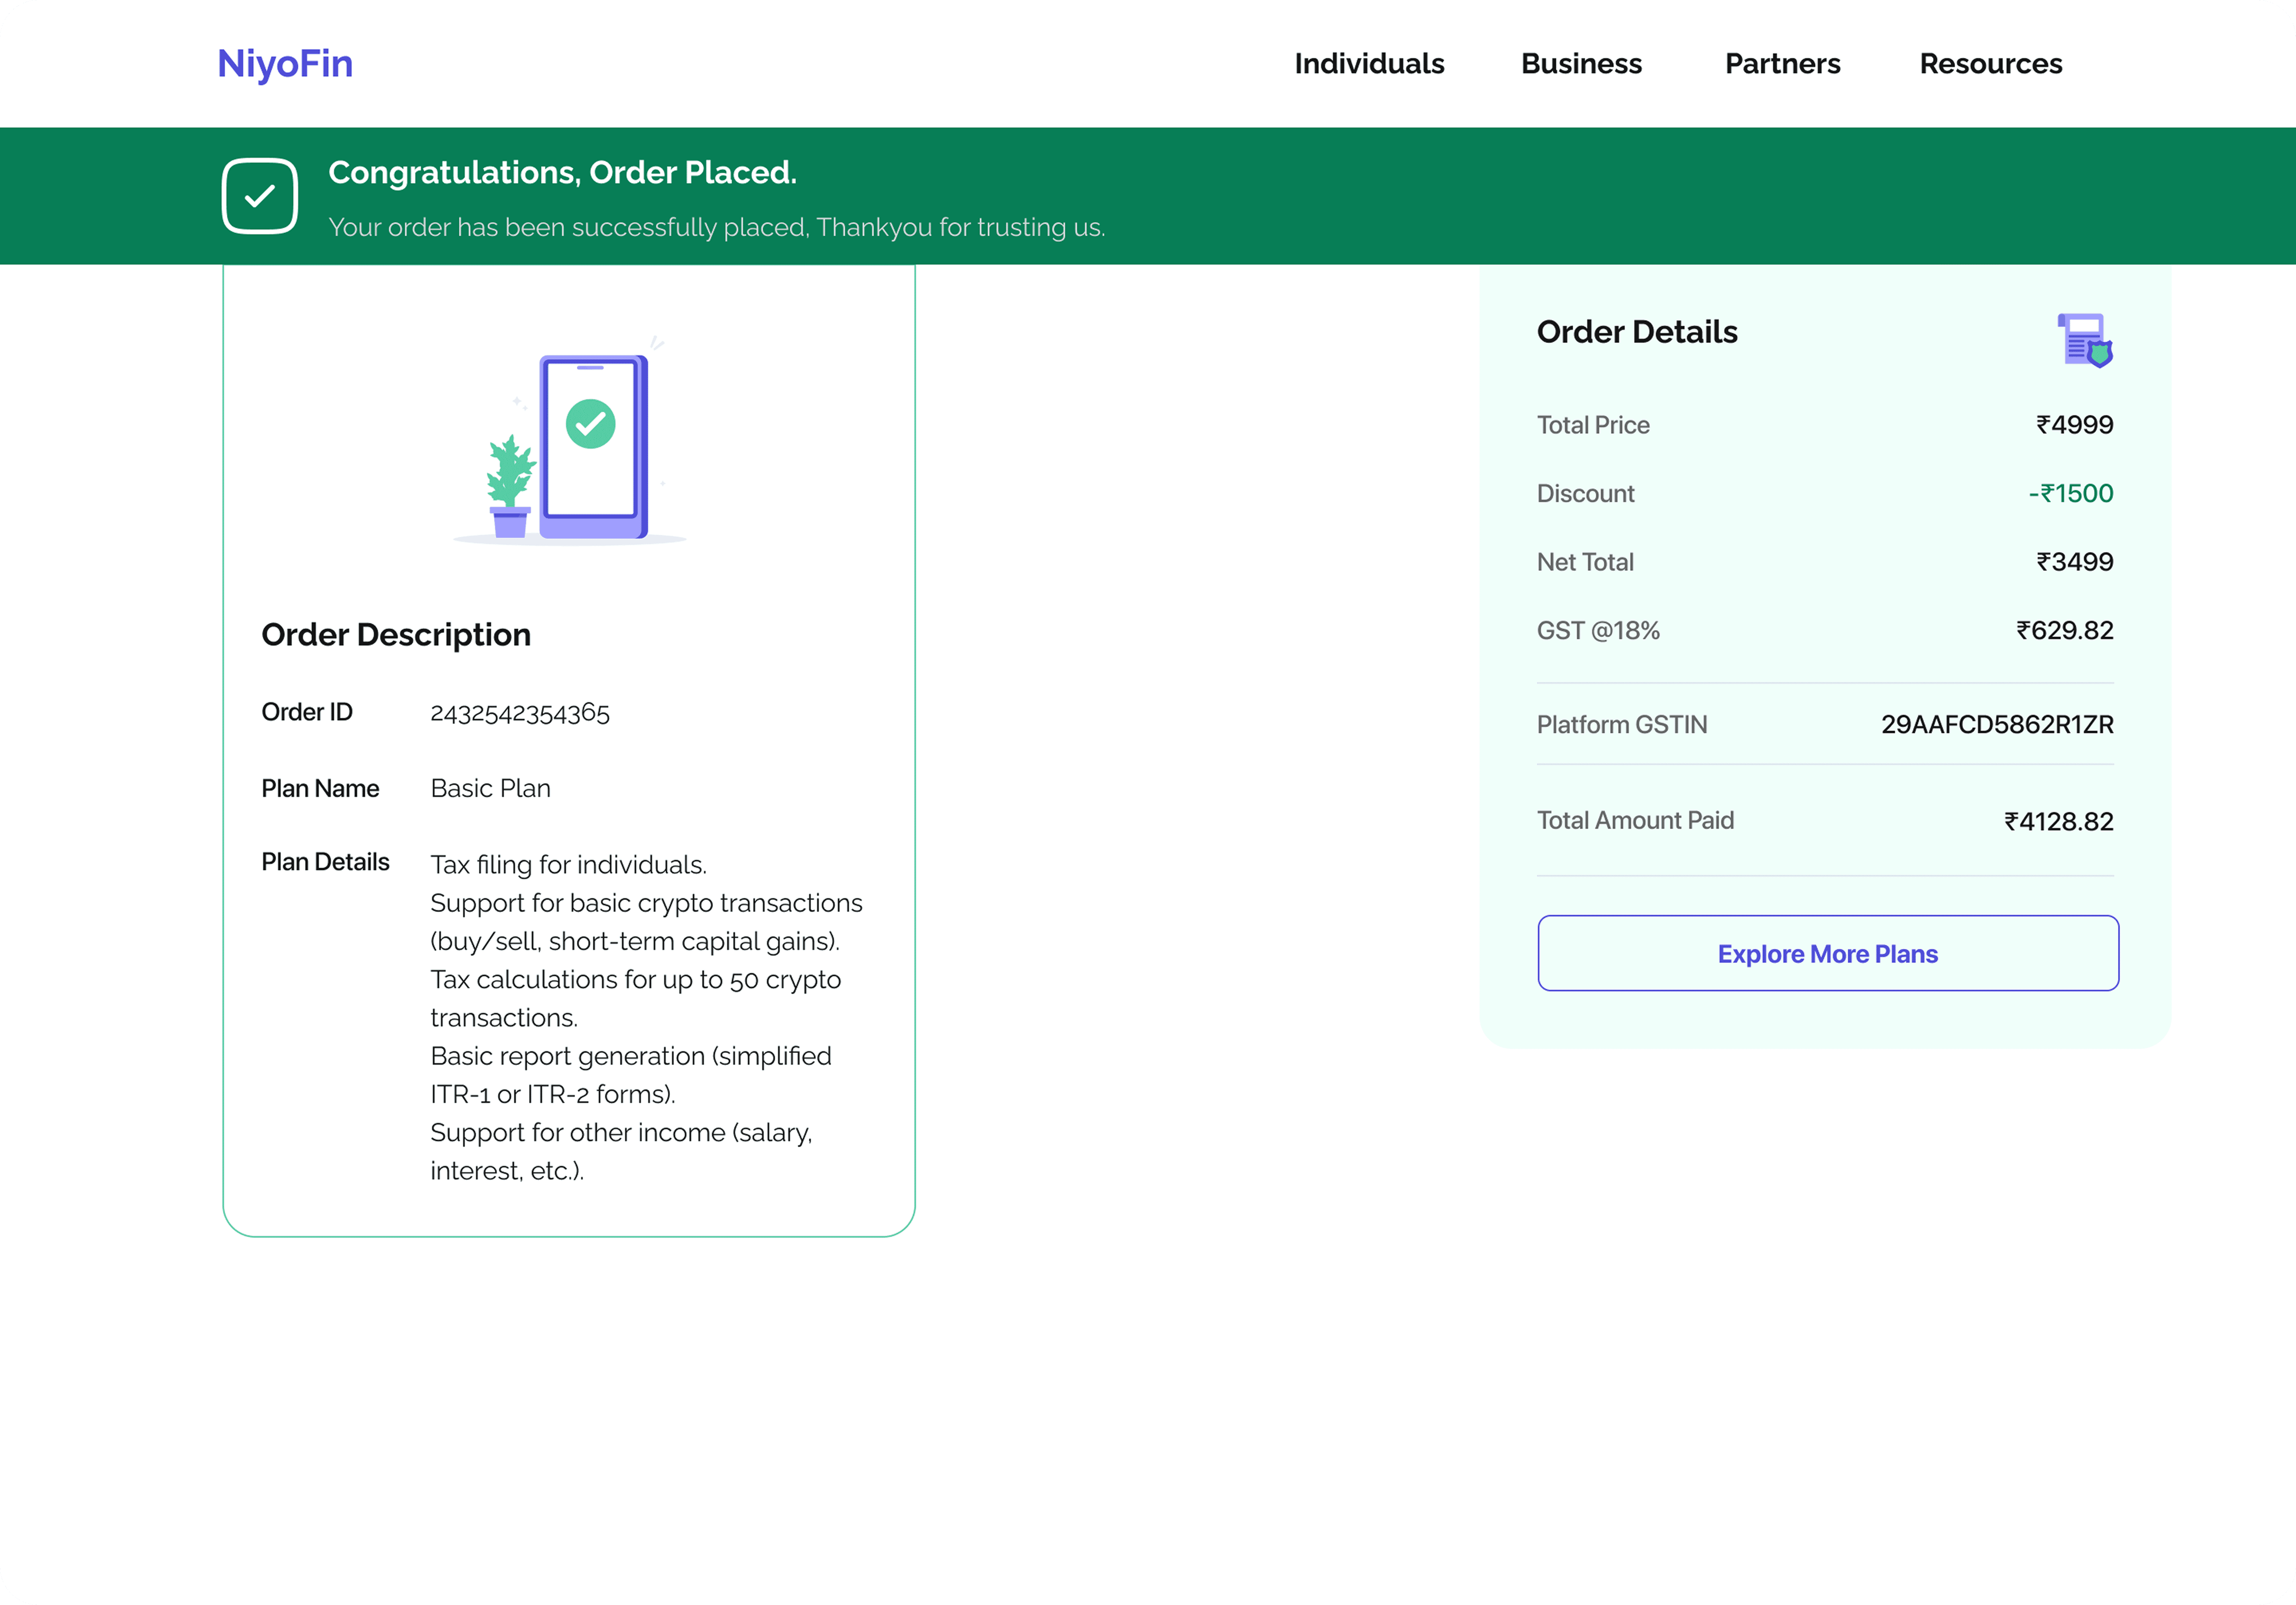Click the Basic Plan name text
This screenshot has width=2296, height=1605.
490,789
